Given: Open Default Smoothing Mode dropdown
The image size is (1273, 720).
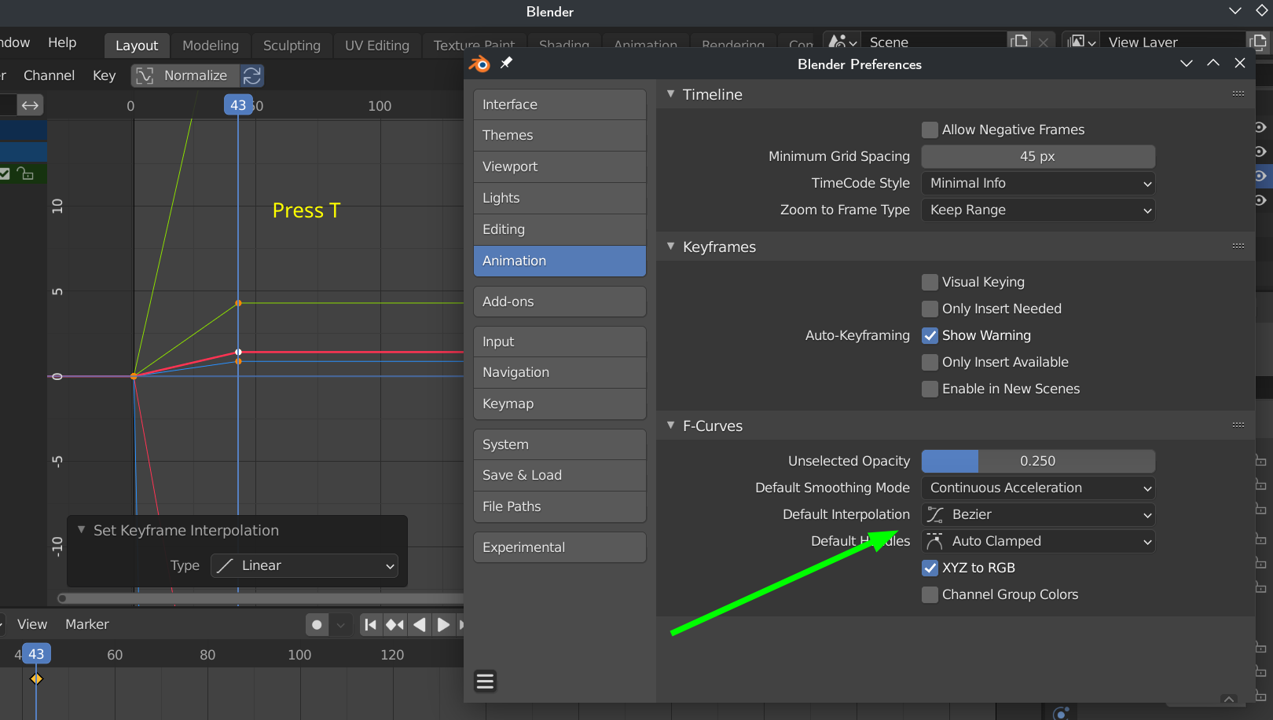Looking at the screenshot, I should [x=1038, y=488].
